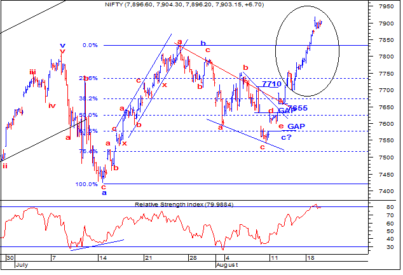Image resolution: width=403 pixels, height=275 pixels.
Task: Click the NIFTY price title at top
Action: [x=184, y=4]
